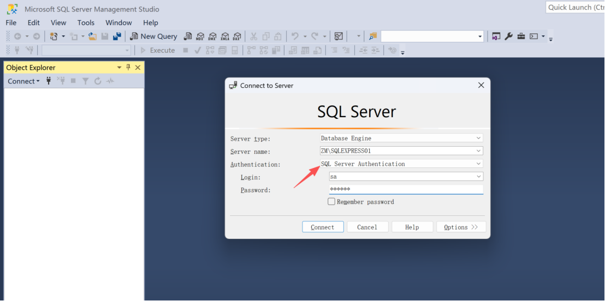Viewport: 605px width, 301px height.
Task: Click the Help button in dialog
Action: point(412,227)
